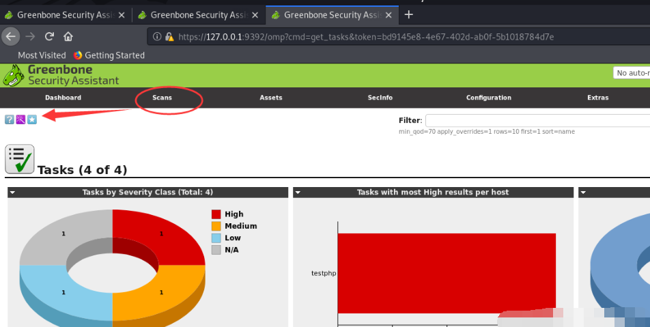
Task: Open the Scans menu
Action: click(162, 98)
